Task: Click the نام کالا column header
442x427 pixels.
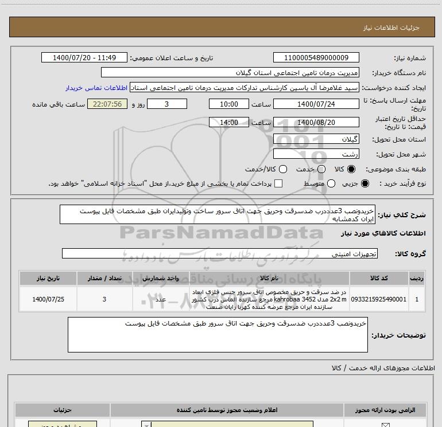Action: click(x=269, y=278)
